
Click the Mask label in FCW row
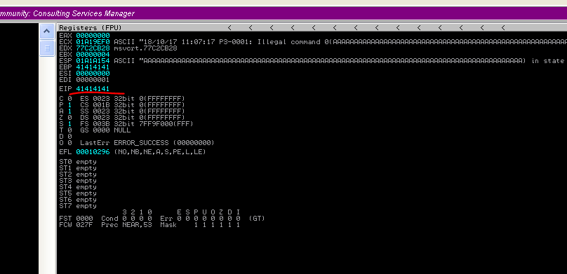pos(168,225)
